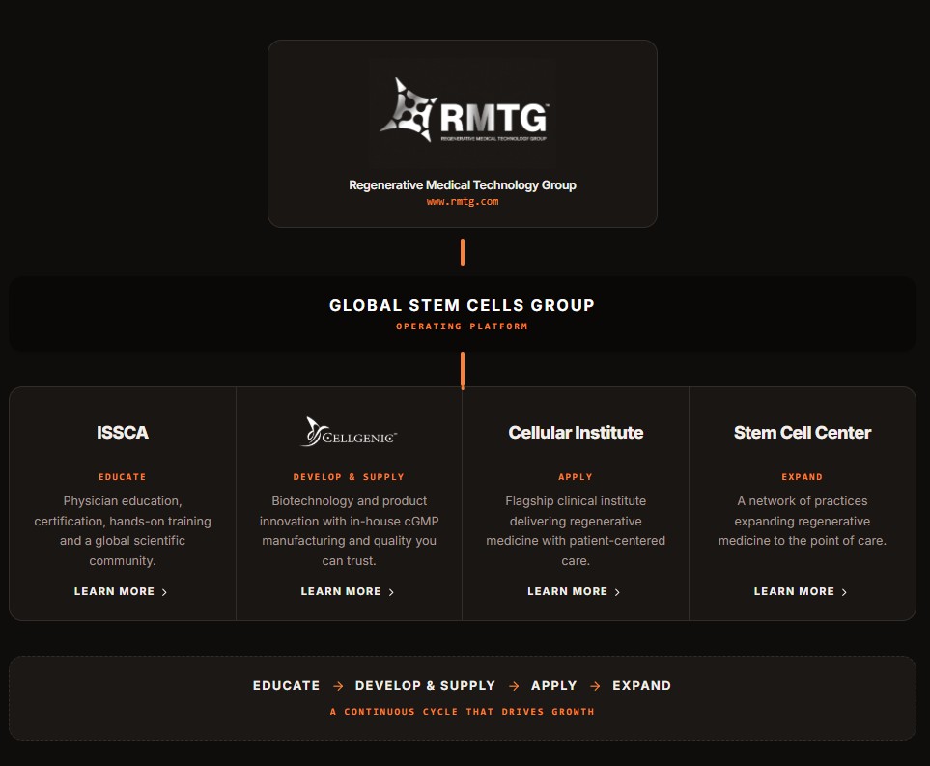Click Learn More under Cellular Institute
The height and width of the screenshot is (766, 930).
567,591
